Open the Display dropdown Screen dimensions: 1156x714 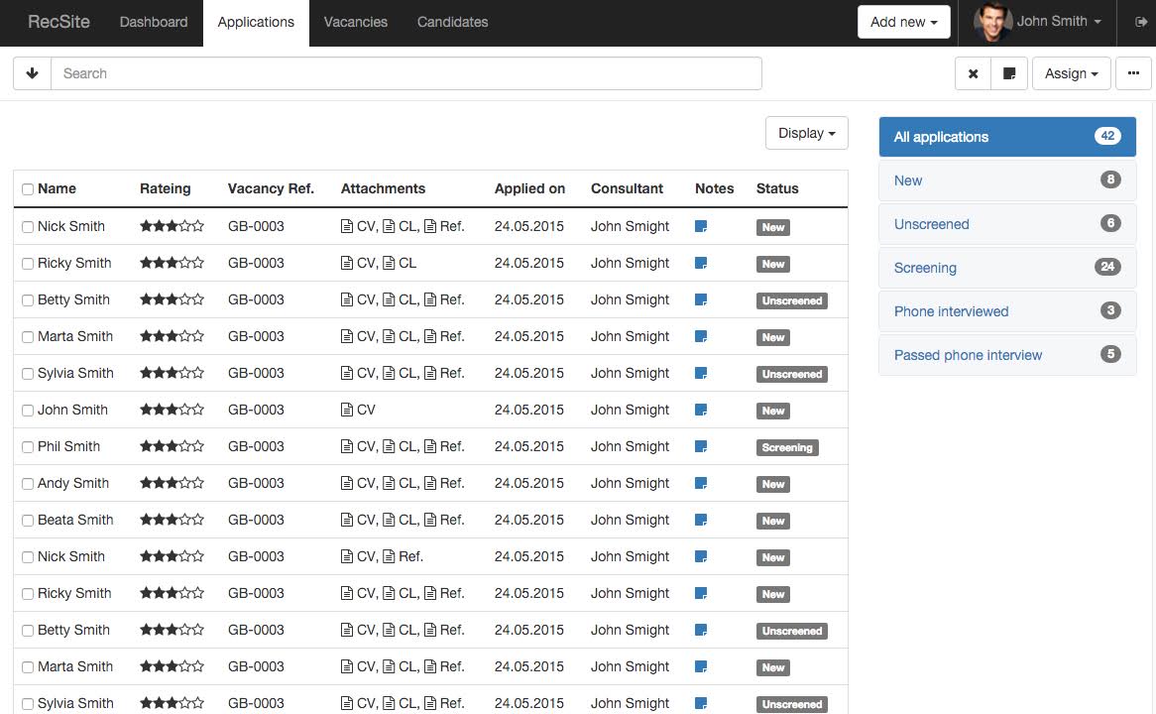tap(806, 134)
